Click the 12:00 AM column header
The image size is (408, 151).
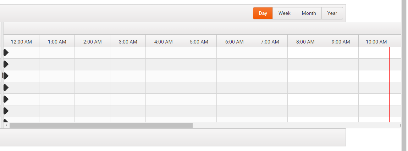[21, 41]
